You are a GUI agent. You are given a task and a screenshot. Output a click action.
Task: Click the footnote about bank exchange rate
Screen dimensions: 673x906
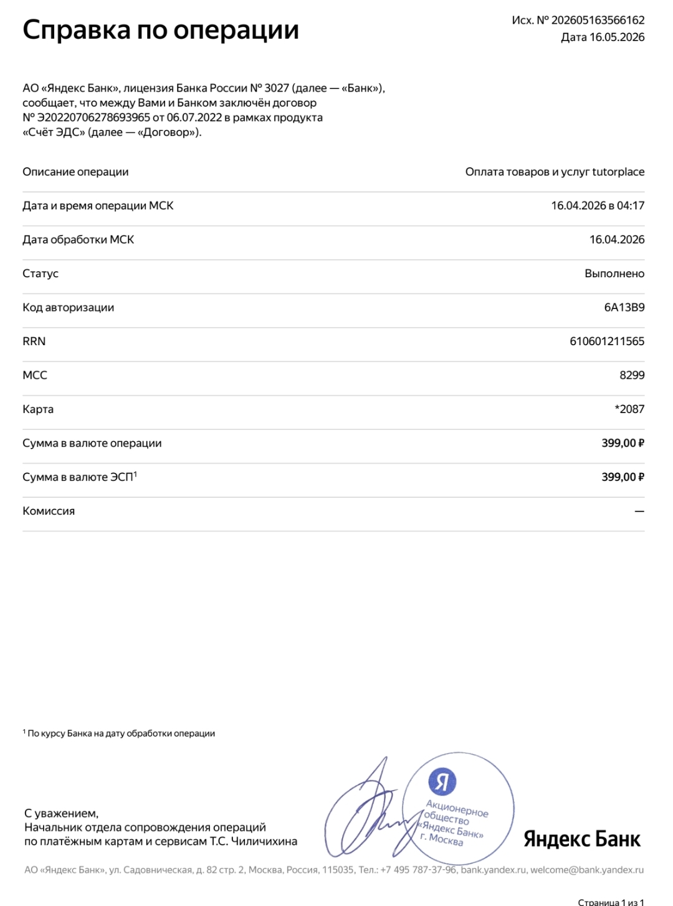coord(119,733)
